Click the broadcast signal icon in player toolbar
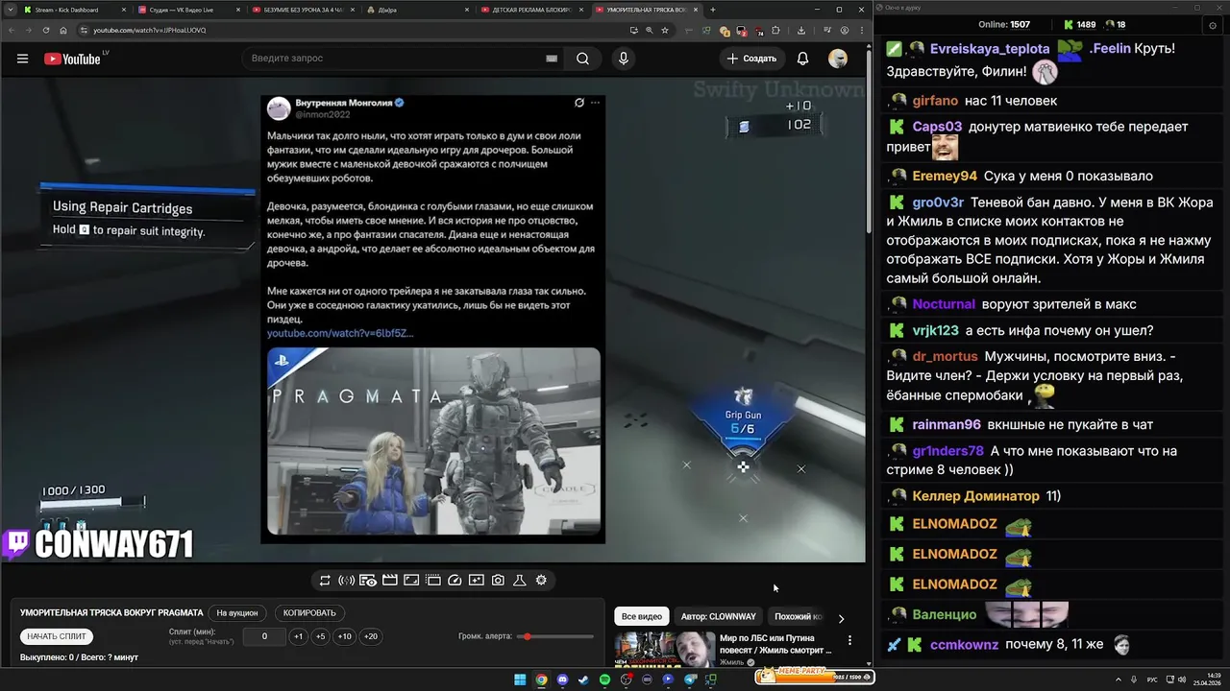The height and width of the screenshot is (691, 1230). (346, 580)
